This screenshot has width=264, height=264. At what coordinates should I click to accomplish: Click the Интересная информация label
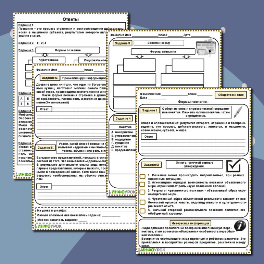[x=190, y=223]
